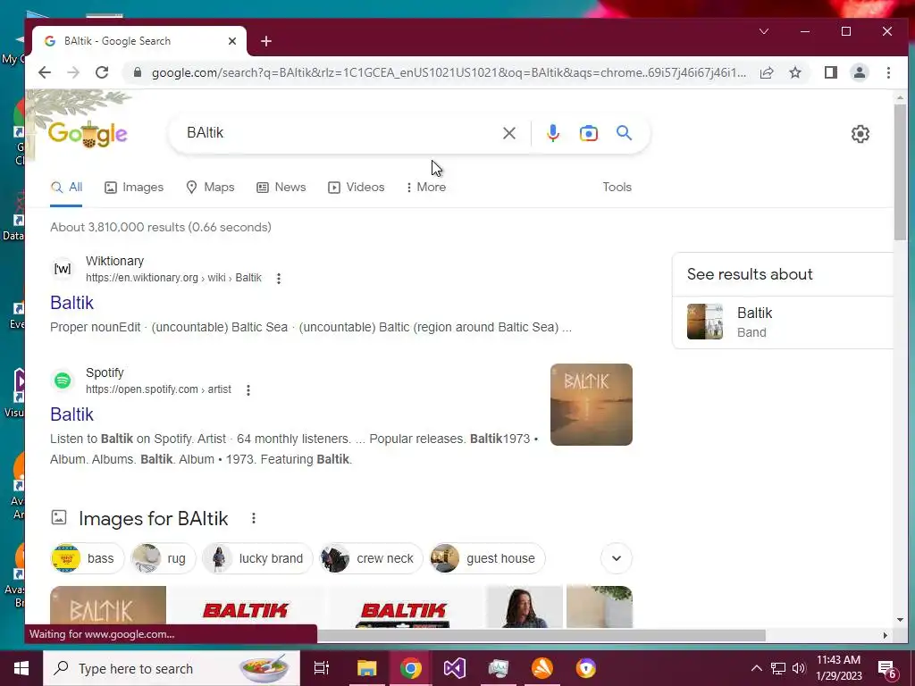This screenshot has height=686, width=915.
Task: Open the Spotify Baltik result link
Action: [71, 414]
